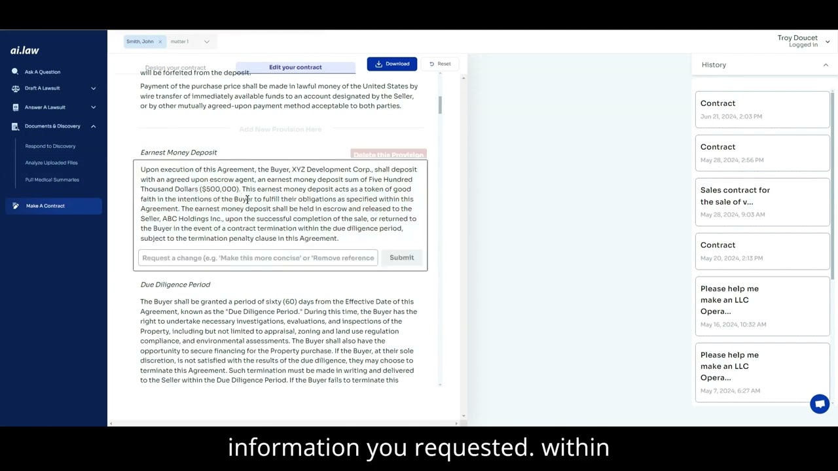Focus the Request a change input
The height and width of the screenshot is (471, 838).
(258, 258)
